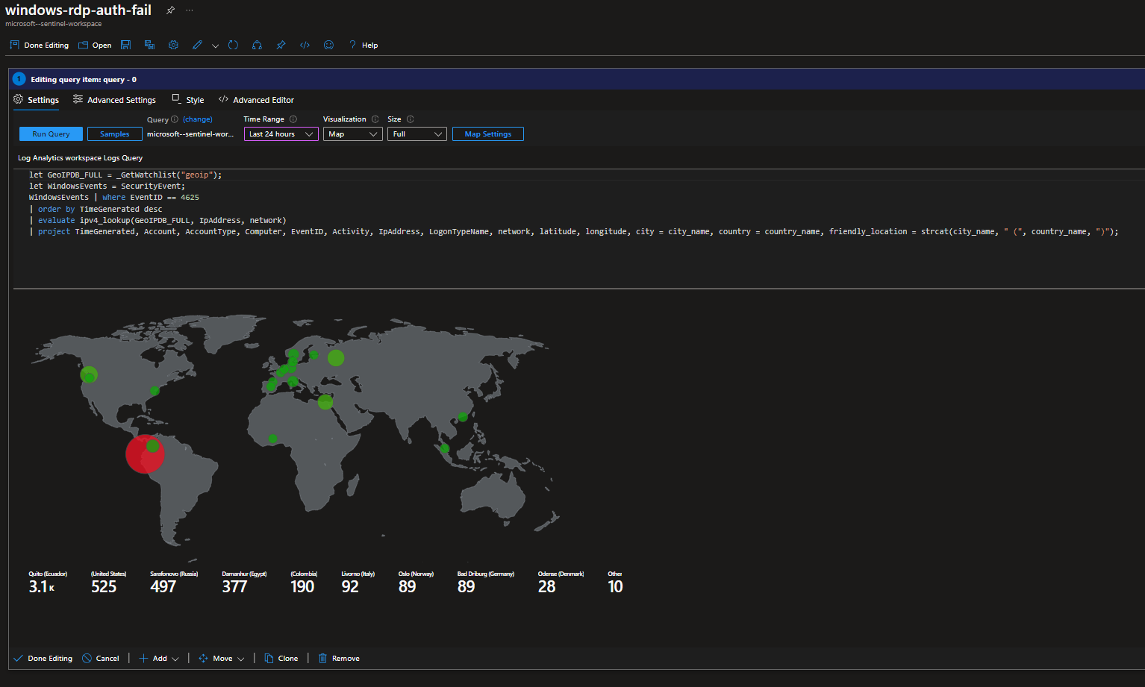The image size is (1145, 687).
Task: Refresh the workbook with the refresh icon
Action: (233, 45)
